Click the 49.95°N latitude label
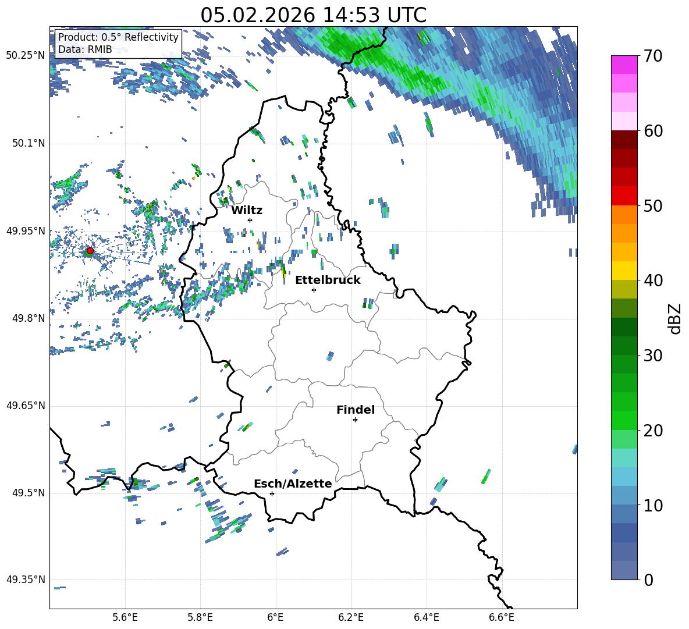This screenshot has width=689, height=629. (26, 231)
